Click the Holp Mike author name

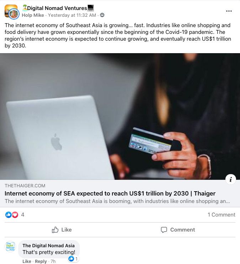(x=33, y=15)
